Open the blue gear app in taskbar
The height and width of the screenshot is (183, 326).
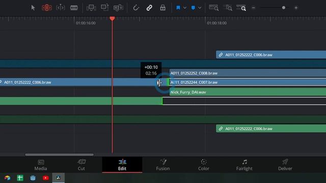tap(33, 178)
